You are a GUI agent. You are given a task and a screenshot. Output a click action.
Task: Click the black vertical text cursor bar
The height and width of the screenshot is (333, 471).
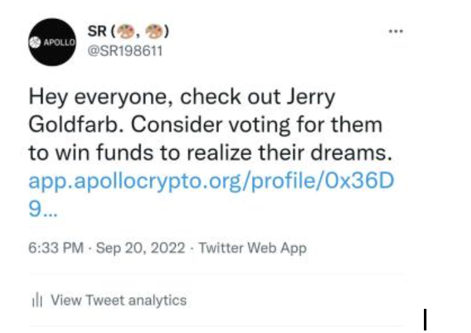(x=425, y=320)
